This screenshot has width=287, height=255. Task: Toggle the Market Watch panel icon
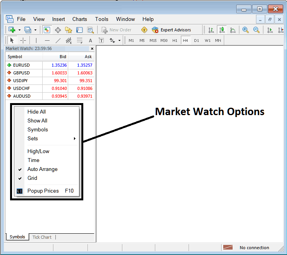47,30
